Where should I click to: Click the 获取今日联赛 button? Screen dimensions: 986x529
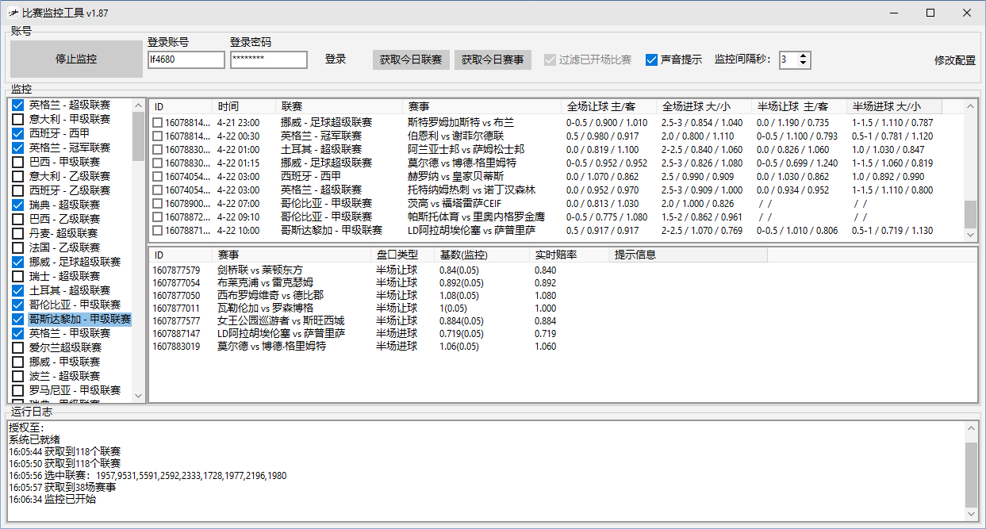coord(410,59)
